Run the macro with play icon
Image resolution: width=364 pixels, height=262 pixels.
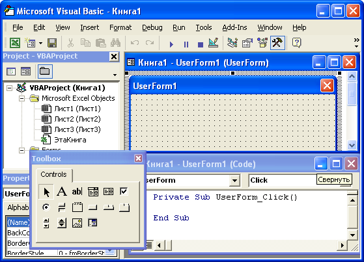coord(171,44)
